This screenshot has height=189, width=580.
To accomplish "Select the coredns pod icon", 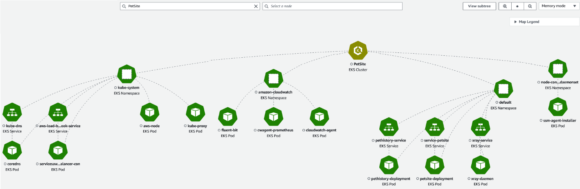I will (x=12, y=151).
